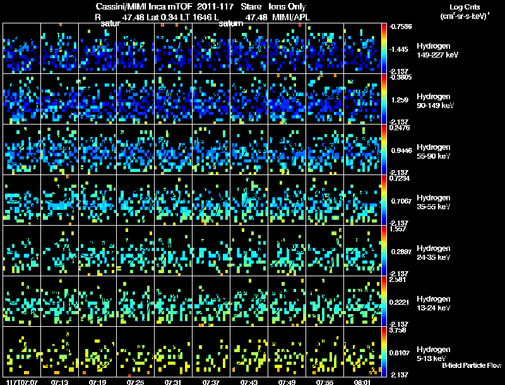Select the 35-55 keV image panel at 07:25
Screen dimensions: 505x385
click(135, 200)
